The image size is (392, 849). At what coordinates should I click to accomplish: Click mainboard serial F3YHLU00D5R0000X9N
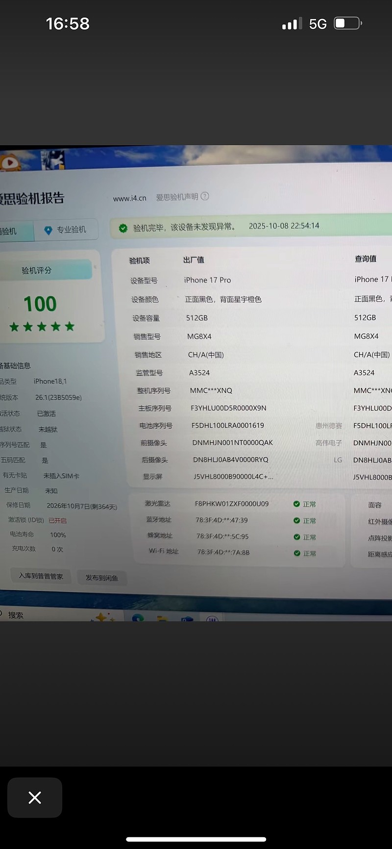coord(229,408)
